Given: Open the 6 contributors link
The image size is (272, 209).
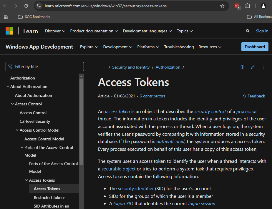Looking at the screenshot, I should tap(152, 96).
